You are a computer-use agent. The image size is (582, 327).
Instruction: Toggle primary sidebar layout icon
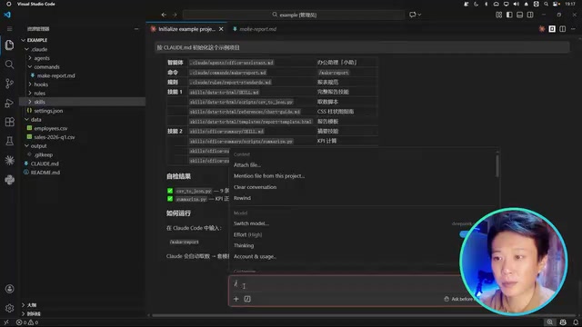(x=509, y=15)
